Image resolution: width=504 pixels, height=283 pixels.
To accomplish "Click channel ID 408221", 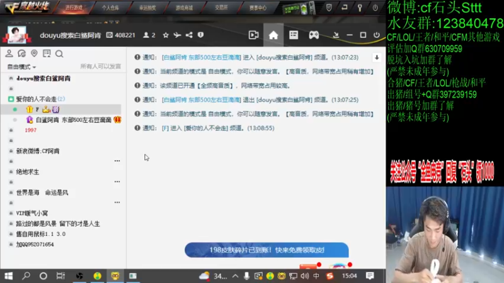I will point(121,35).
